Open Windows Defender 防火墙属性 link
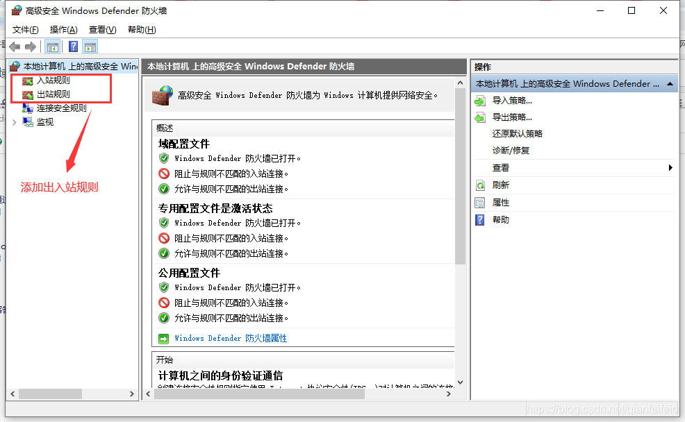Viewport: 685px width, 422px height. (231, 338)
